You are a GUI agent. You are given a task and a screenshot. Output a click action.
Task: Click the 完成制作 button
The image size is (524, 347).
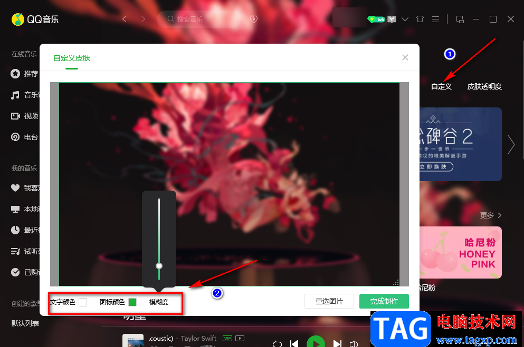[384, 301]
